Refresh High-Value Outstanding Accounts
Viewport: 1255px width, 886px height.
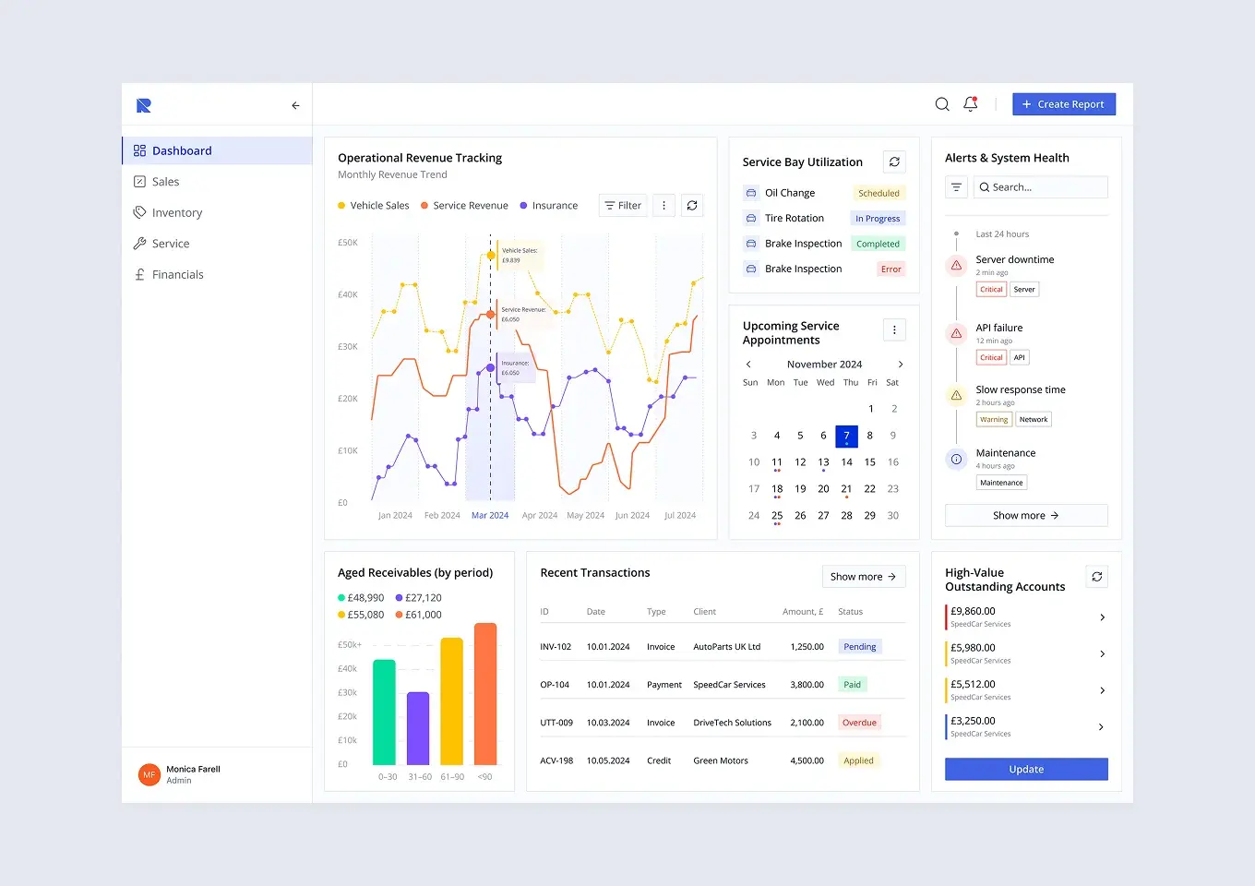pyautogui.click(x=1096, y=577)
